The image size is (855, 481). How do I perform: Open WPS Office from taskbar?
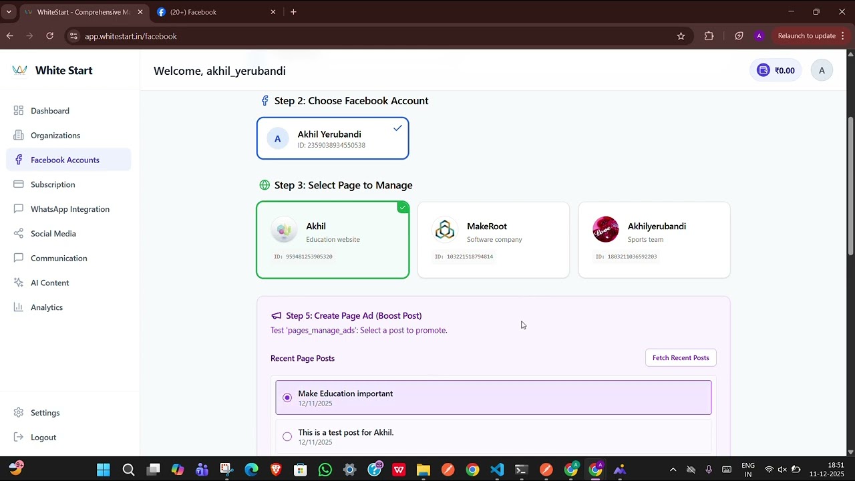point(399,470)
